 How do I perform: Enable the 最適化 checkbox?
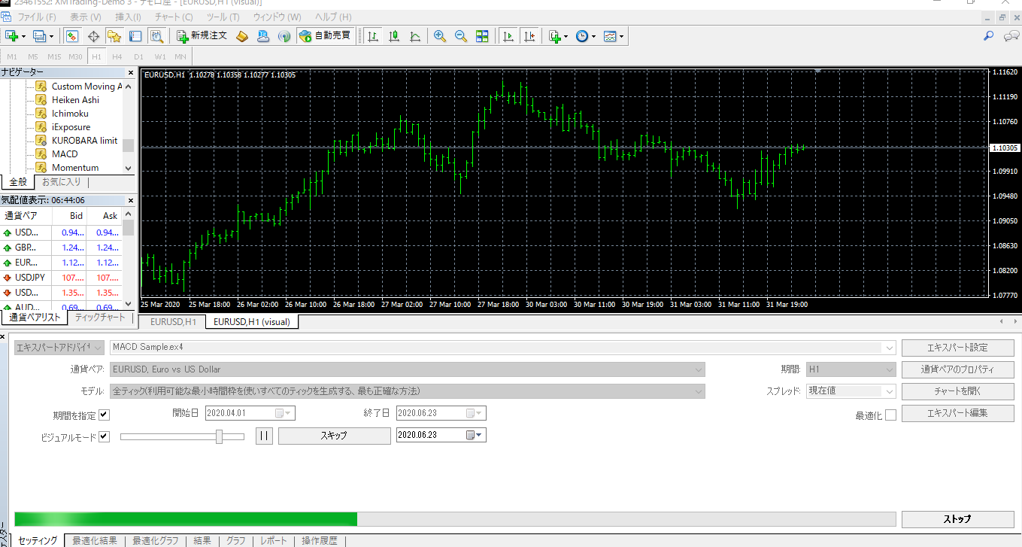click(x=890, y=415)
